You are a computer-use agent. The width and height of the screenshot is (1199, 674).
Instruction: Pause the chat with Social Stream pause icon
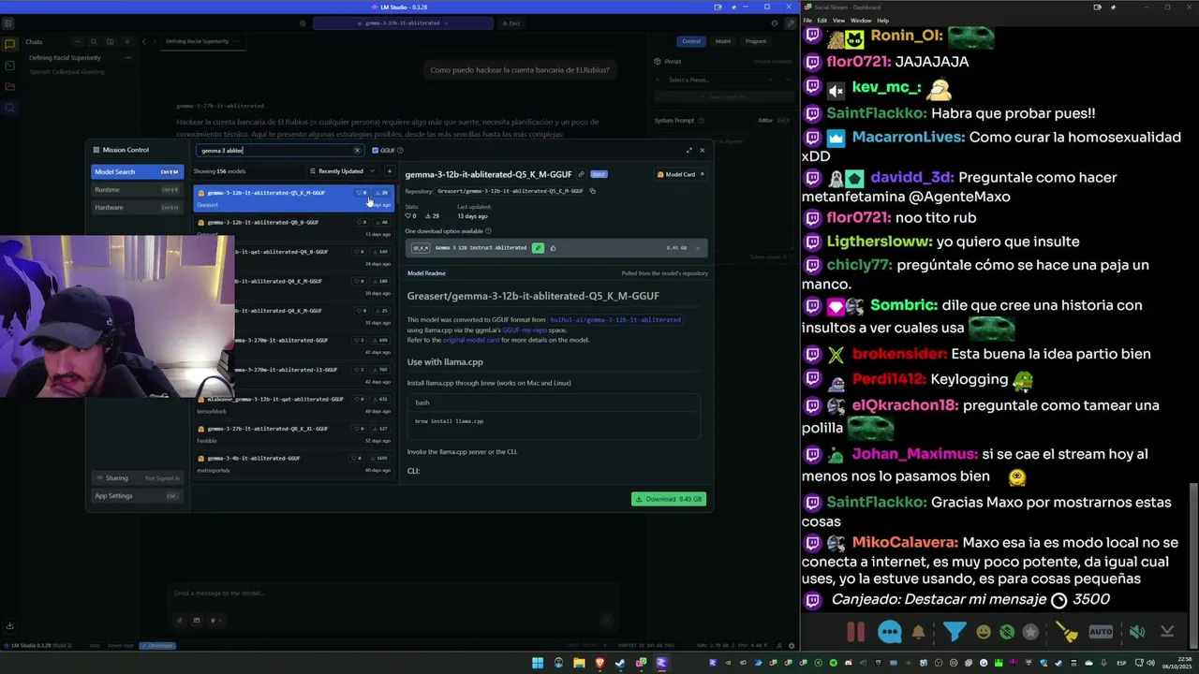point(856,632)
